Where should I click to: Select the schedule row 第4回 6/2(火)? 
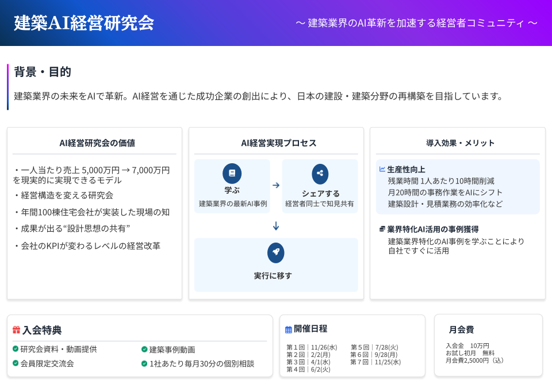coord(308,370)
